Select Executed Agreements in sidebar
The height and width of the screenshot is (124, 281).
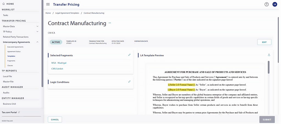tap(15, 47)
